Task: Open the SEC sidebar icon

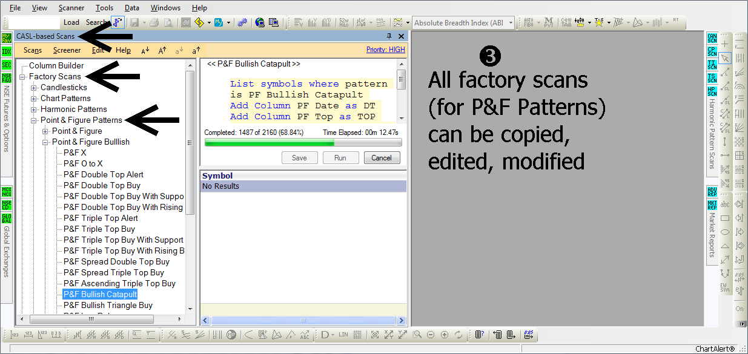Action: [7, 65]
